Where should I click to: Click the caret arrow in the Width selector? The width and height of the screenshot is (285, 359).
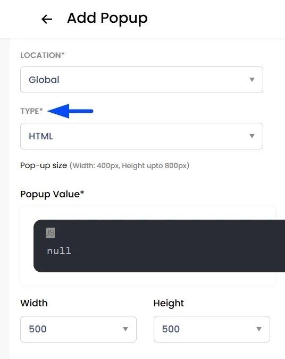(x=125, y=329)
